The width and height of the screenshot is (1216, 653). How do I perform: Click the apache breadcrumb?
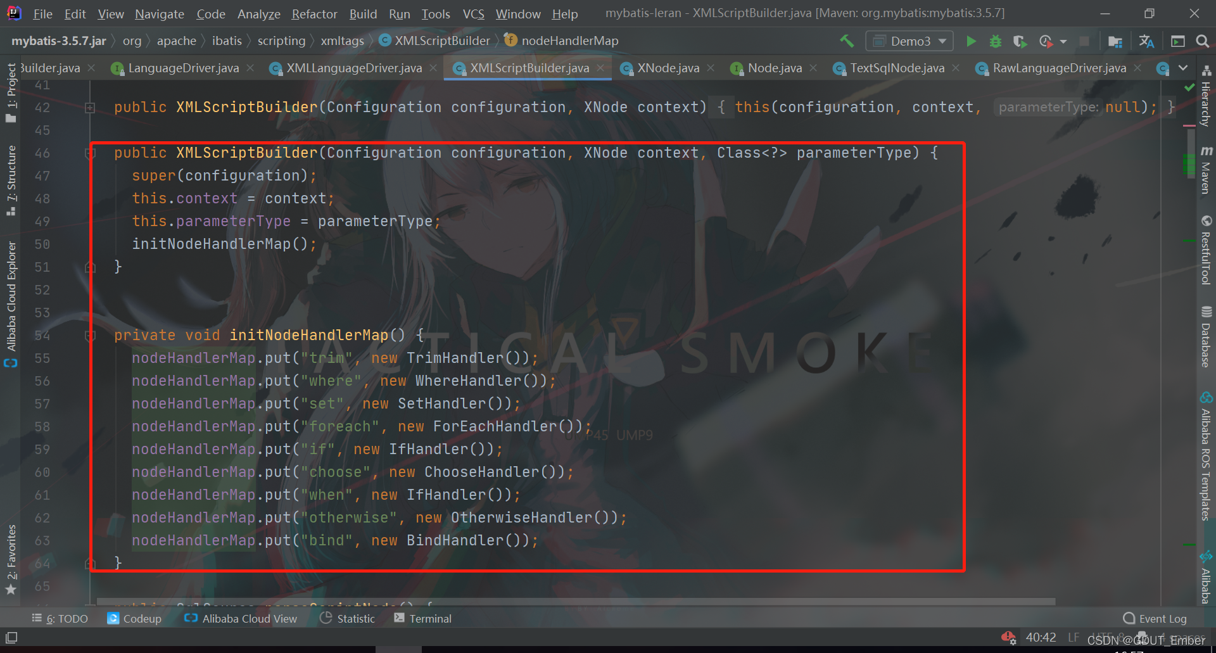[176, 41]
